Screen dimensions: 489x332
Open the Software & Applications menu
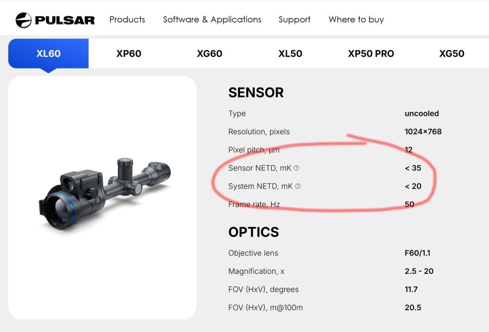click(212, 20)
